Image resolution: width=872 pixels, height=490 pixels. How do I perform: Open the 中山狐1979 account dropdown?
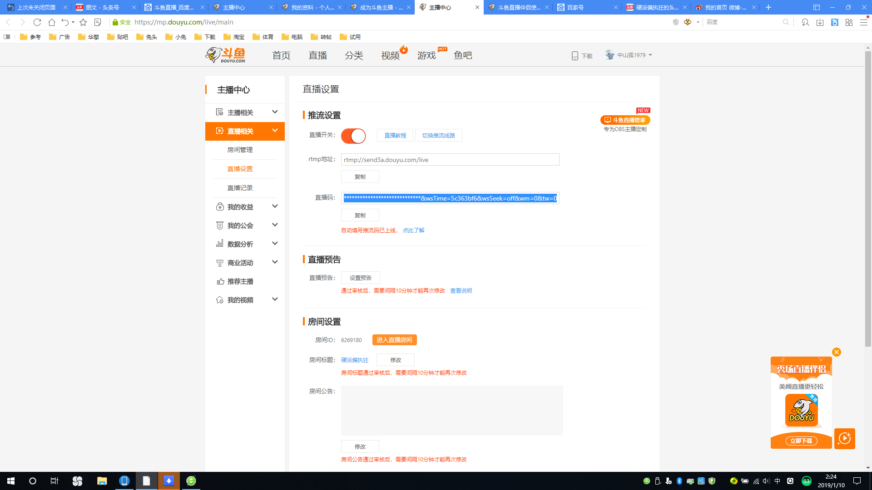click(629, 55)
